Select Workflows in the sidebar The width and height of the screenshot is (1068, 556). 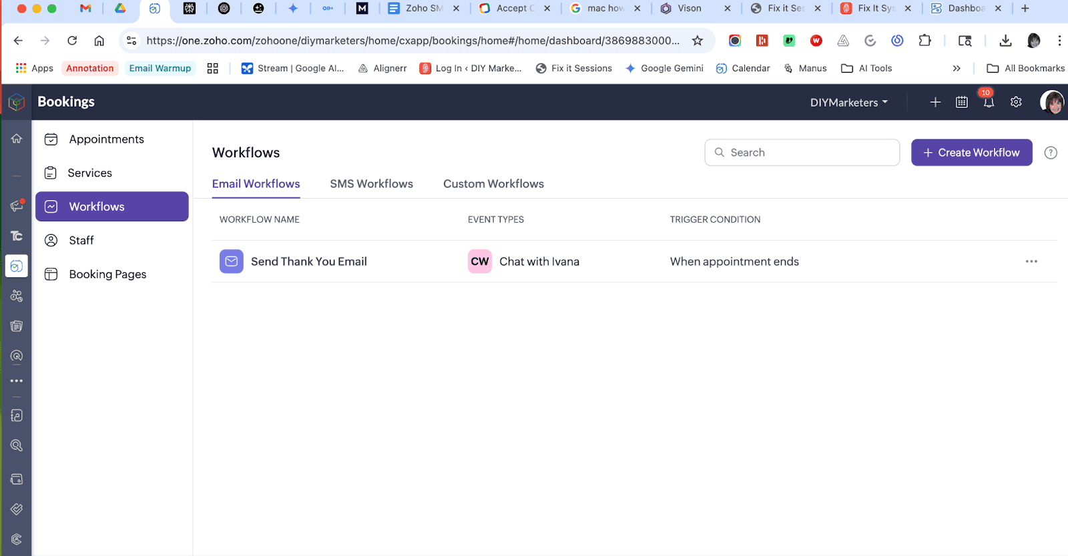tap(112, 207)
